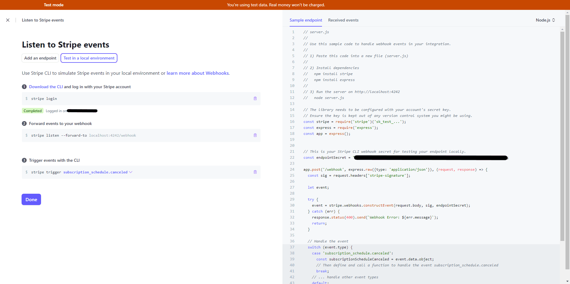Click the code panel scroll-up arrow
The height and width of the screenshot is (284, 570).
coord(562,29)
